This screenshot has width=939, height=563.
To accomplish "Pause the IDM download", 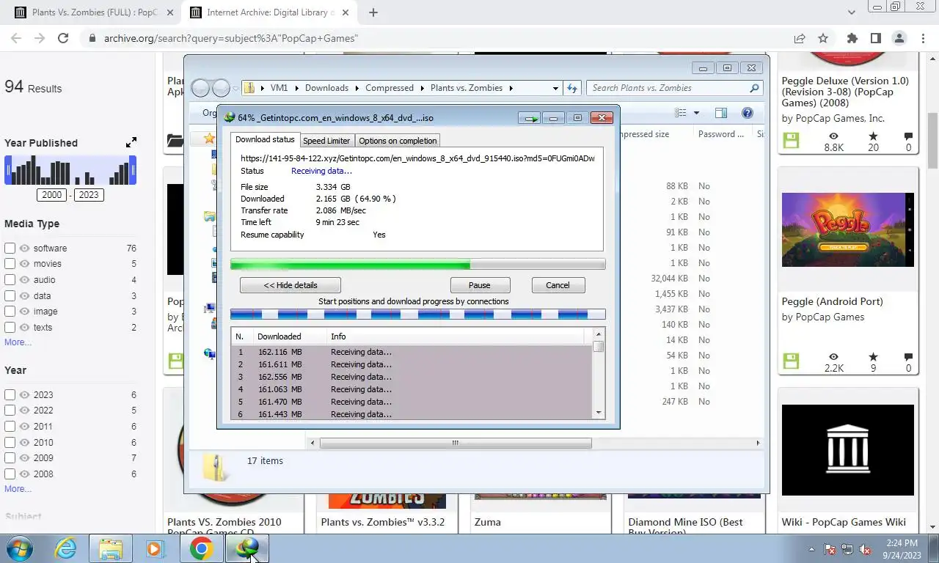I will tap(480, 285).
